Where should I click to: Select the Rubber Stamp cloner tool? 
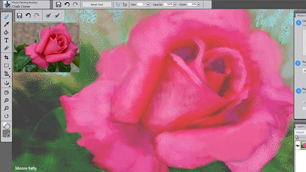click(x=7, y=73)
